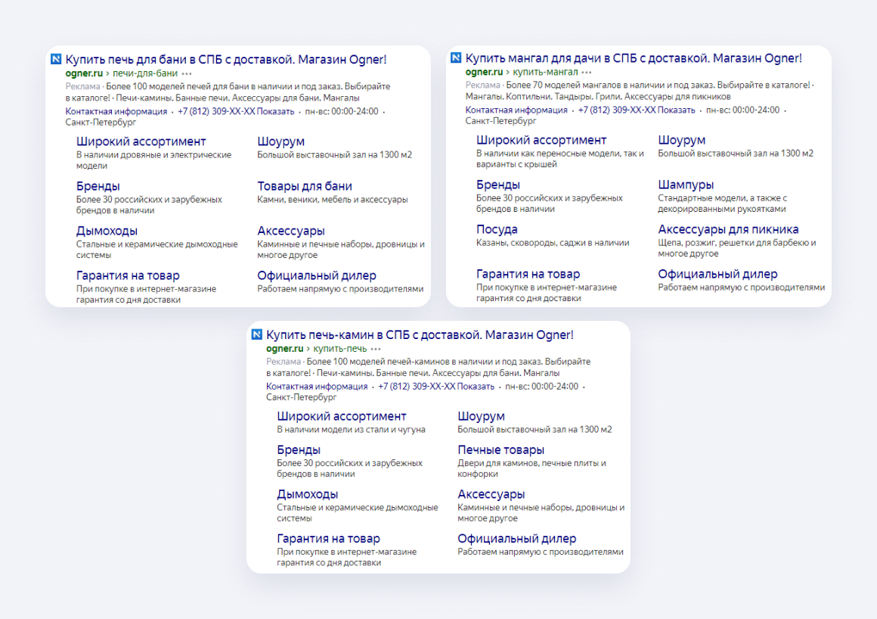
Task: Show the phone number in the mangal ad
Action: (x=637, y=110)
